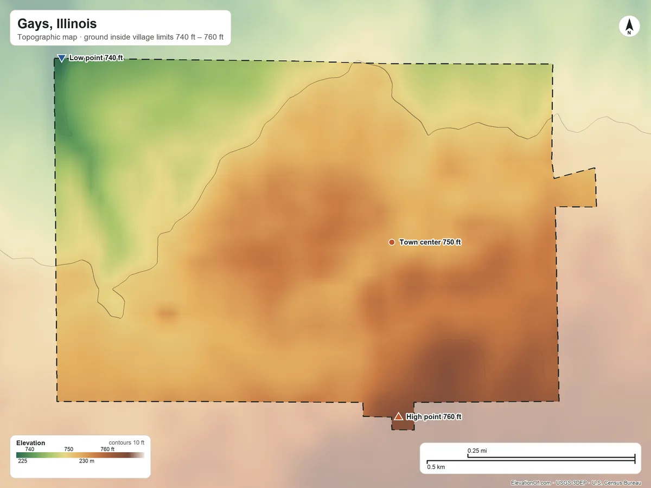Click the '0.25 mi' scale label
The height and width of the screenshot is (488, 651).
477,451
